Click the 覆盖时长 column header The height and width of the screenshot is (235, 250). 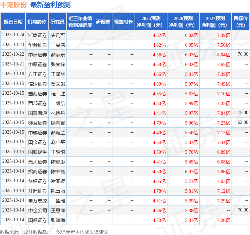(123, 22)
